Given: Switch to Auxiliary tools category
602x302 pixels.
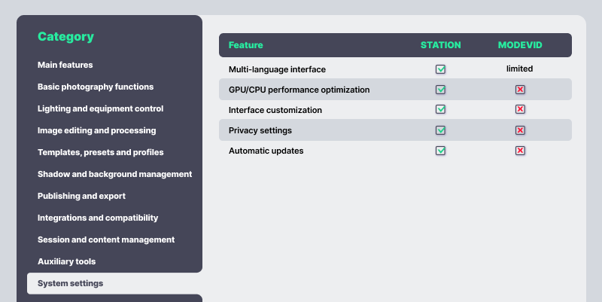Looking at the screenshot, I should tap(67, 261).
